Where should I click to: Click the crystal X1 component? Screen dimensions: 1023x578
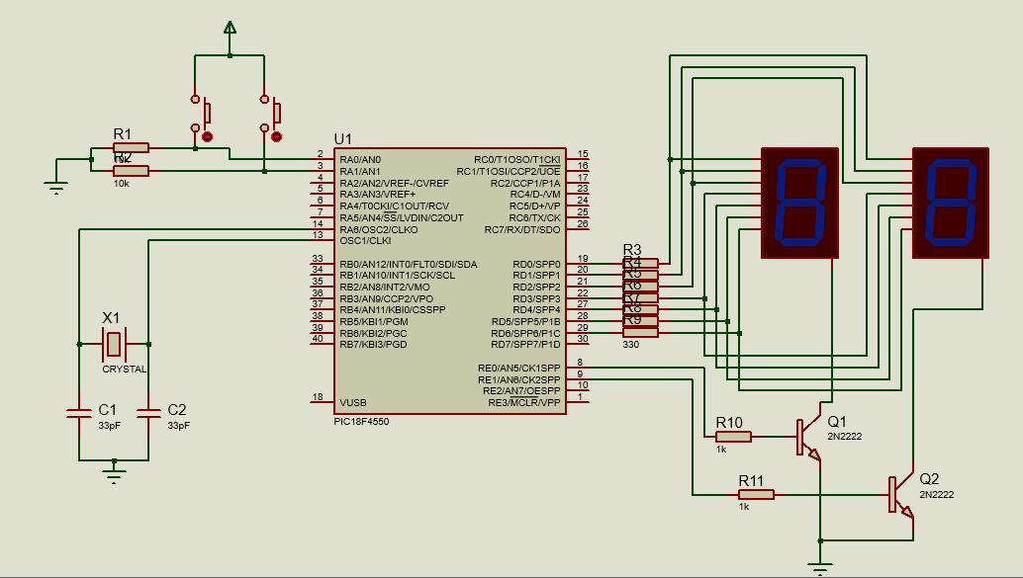[x=115, y=344]
